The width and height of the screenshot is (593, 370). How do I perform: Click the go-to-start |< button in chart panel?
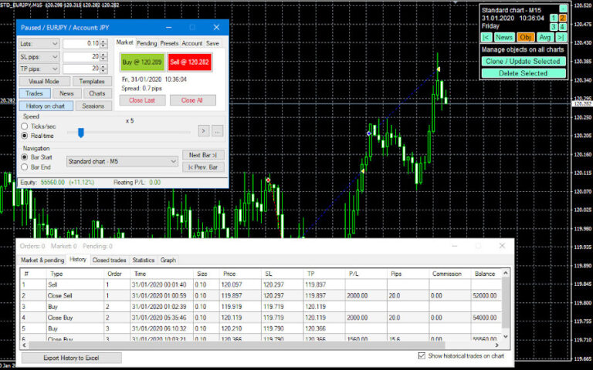[486, 37]
